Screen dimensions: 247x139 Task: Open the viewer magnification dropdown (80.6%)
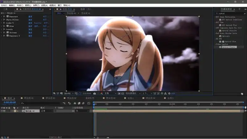pos(69,94)
